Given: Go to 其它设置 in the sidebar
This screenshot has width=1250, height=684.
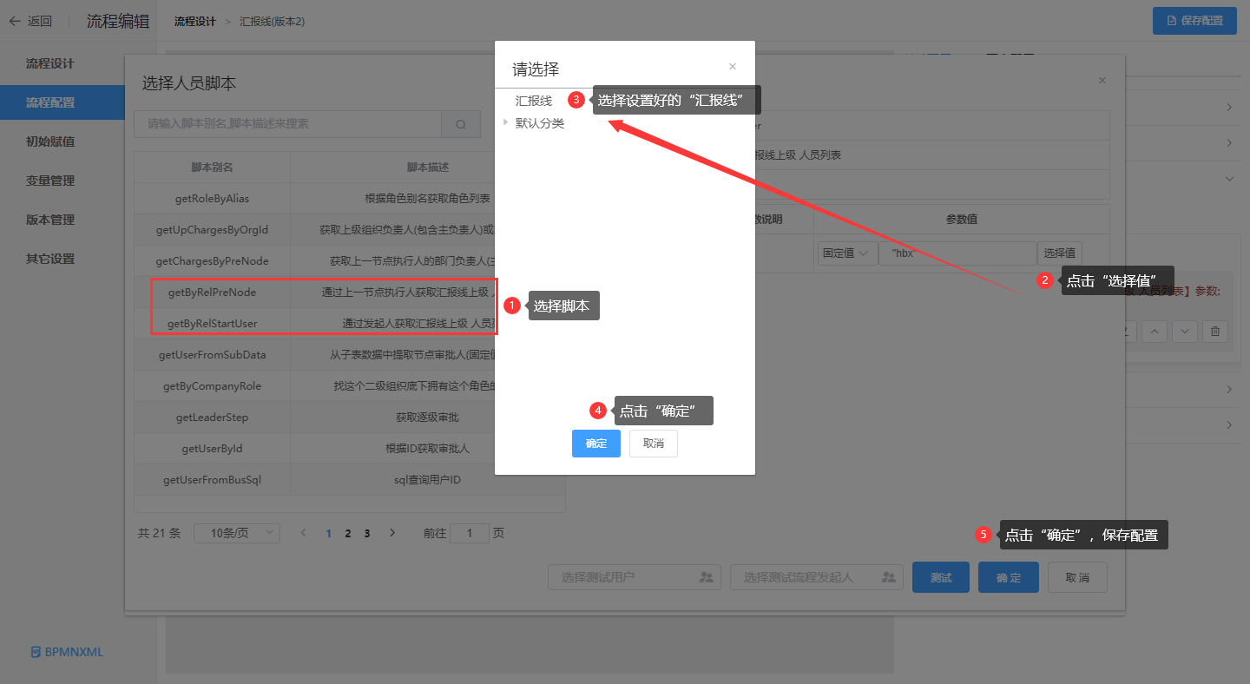Looking at the screenshot, I should pyautogui.click(x=50, y=259).
